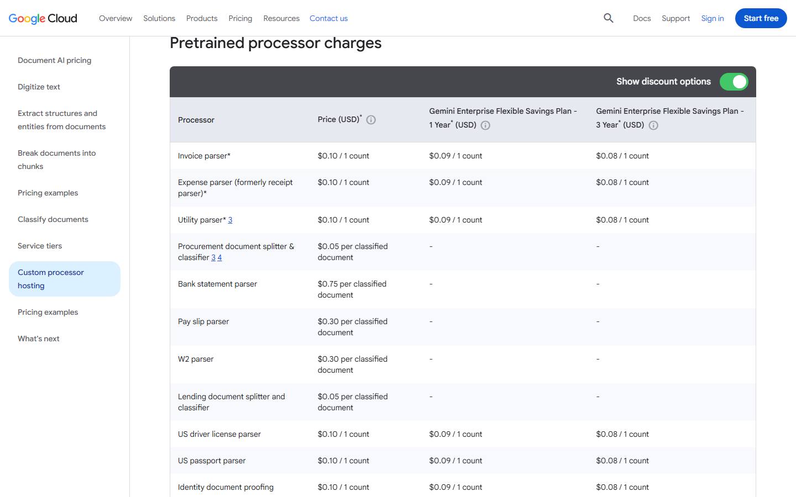
Task: Jump to Digitize text section
Action: pos(39,87)
